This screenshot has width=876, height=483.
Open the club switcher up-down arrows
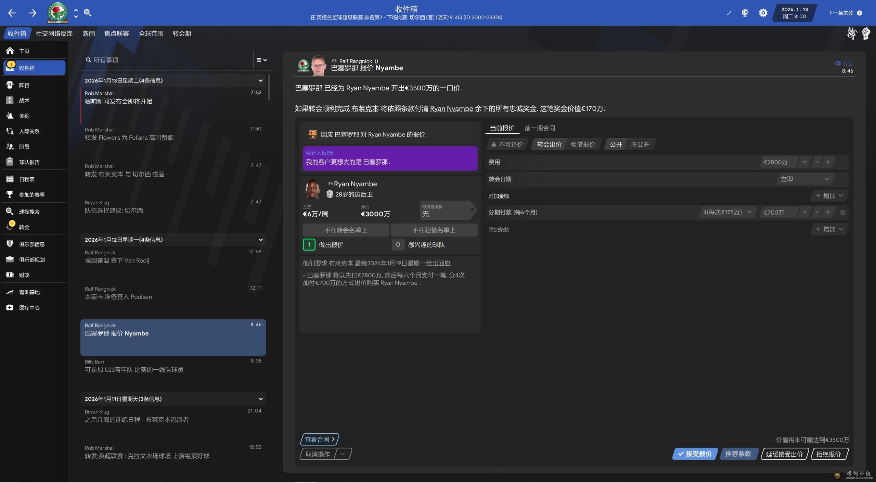point(76,13)
